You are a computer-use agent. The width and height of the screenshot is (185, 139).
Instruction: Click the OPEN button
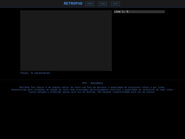pos(90,4)
